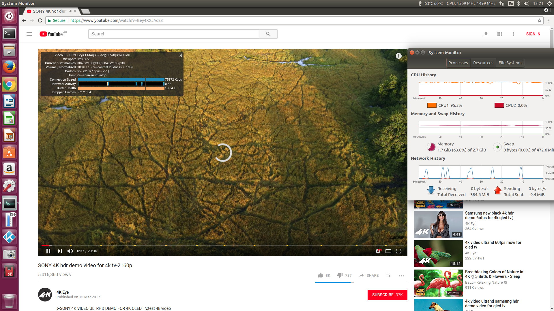This screenshot has width=554, height=311.
Task: Close the SONY 4K hdr tab
Action: (75, 11)
